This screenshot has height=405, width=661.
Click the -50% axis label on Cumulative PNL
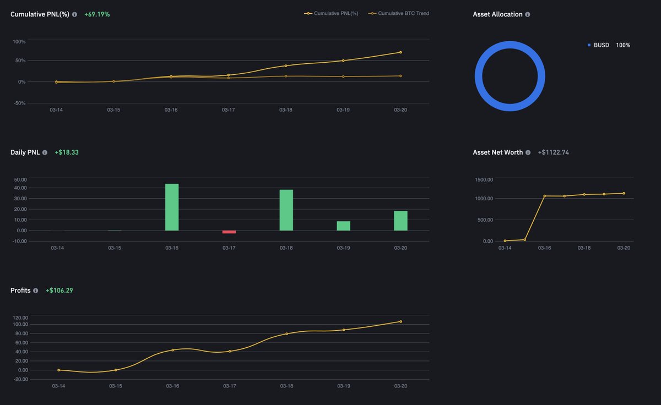tap(19, 103)
